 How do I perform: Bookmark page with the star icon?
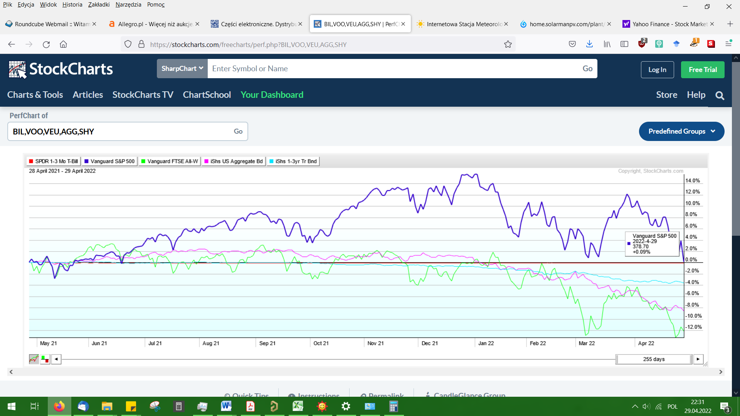coord(508,44)
